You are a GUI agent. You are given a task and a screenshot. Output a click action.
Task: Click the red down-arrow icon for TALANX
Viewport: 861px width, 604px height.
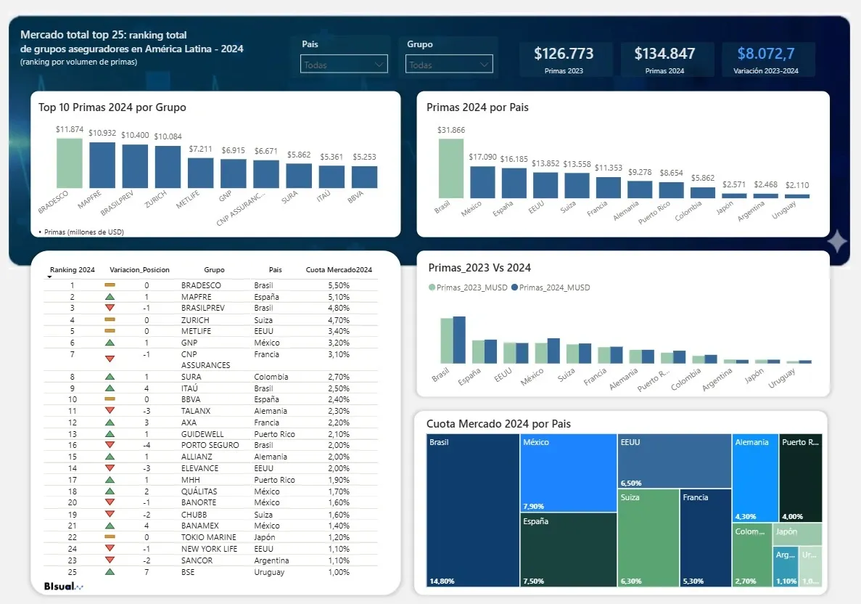pos(110,411)
